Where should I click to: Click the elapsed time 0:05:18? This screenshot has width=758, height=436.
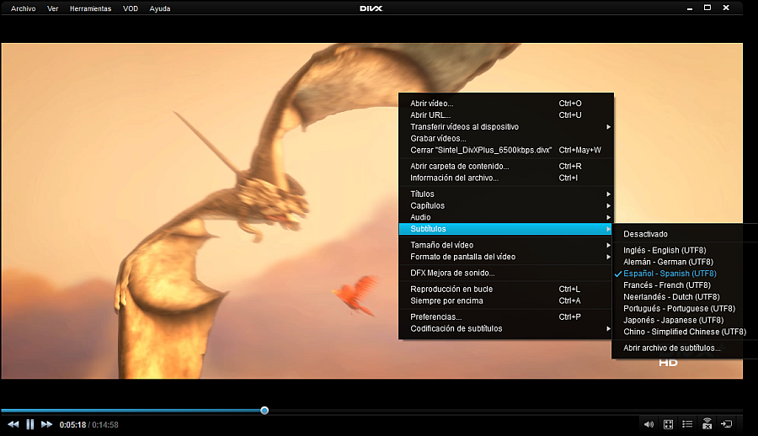(72, 425)
